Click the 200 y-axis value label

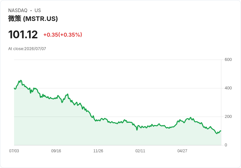pyautogui.click(x=228, y=117)
